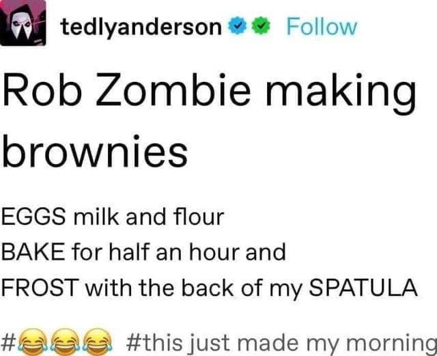The height and width of the screenshot is (356, 437).
Task: Click the 'Rob Zombie making' title line
Action: pos(209,92)
